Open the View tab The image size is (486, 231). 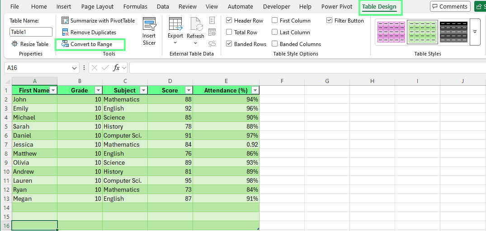[212, 6]
